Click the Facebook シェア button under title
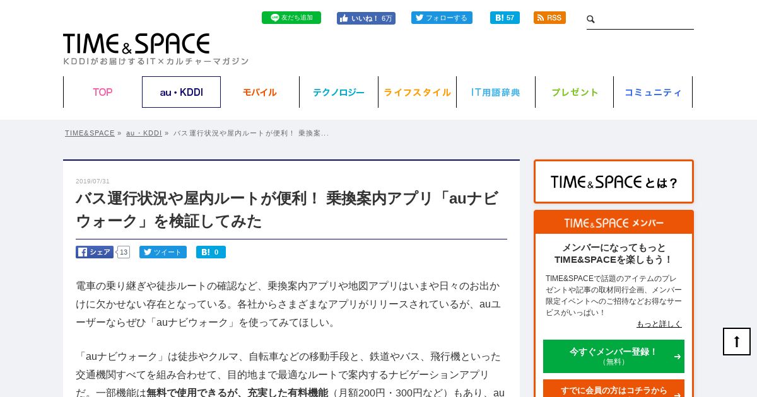757x397 pixels. pos(95,252)
